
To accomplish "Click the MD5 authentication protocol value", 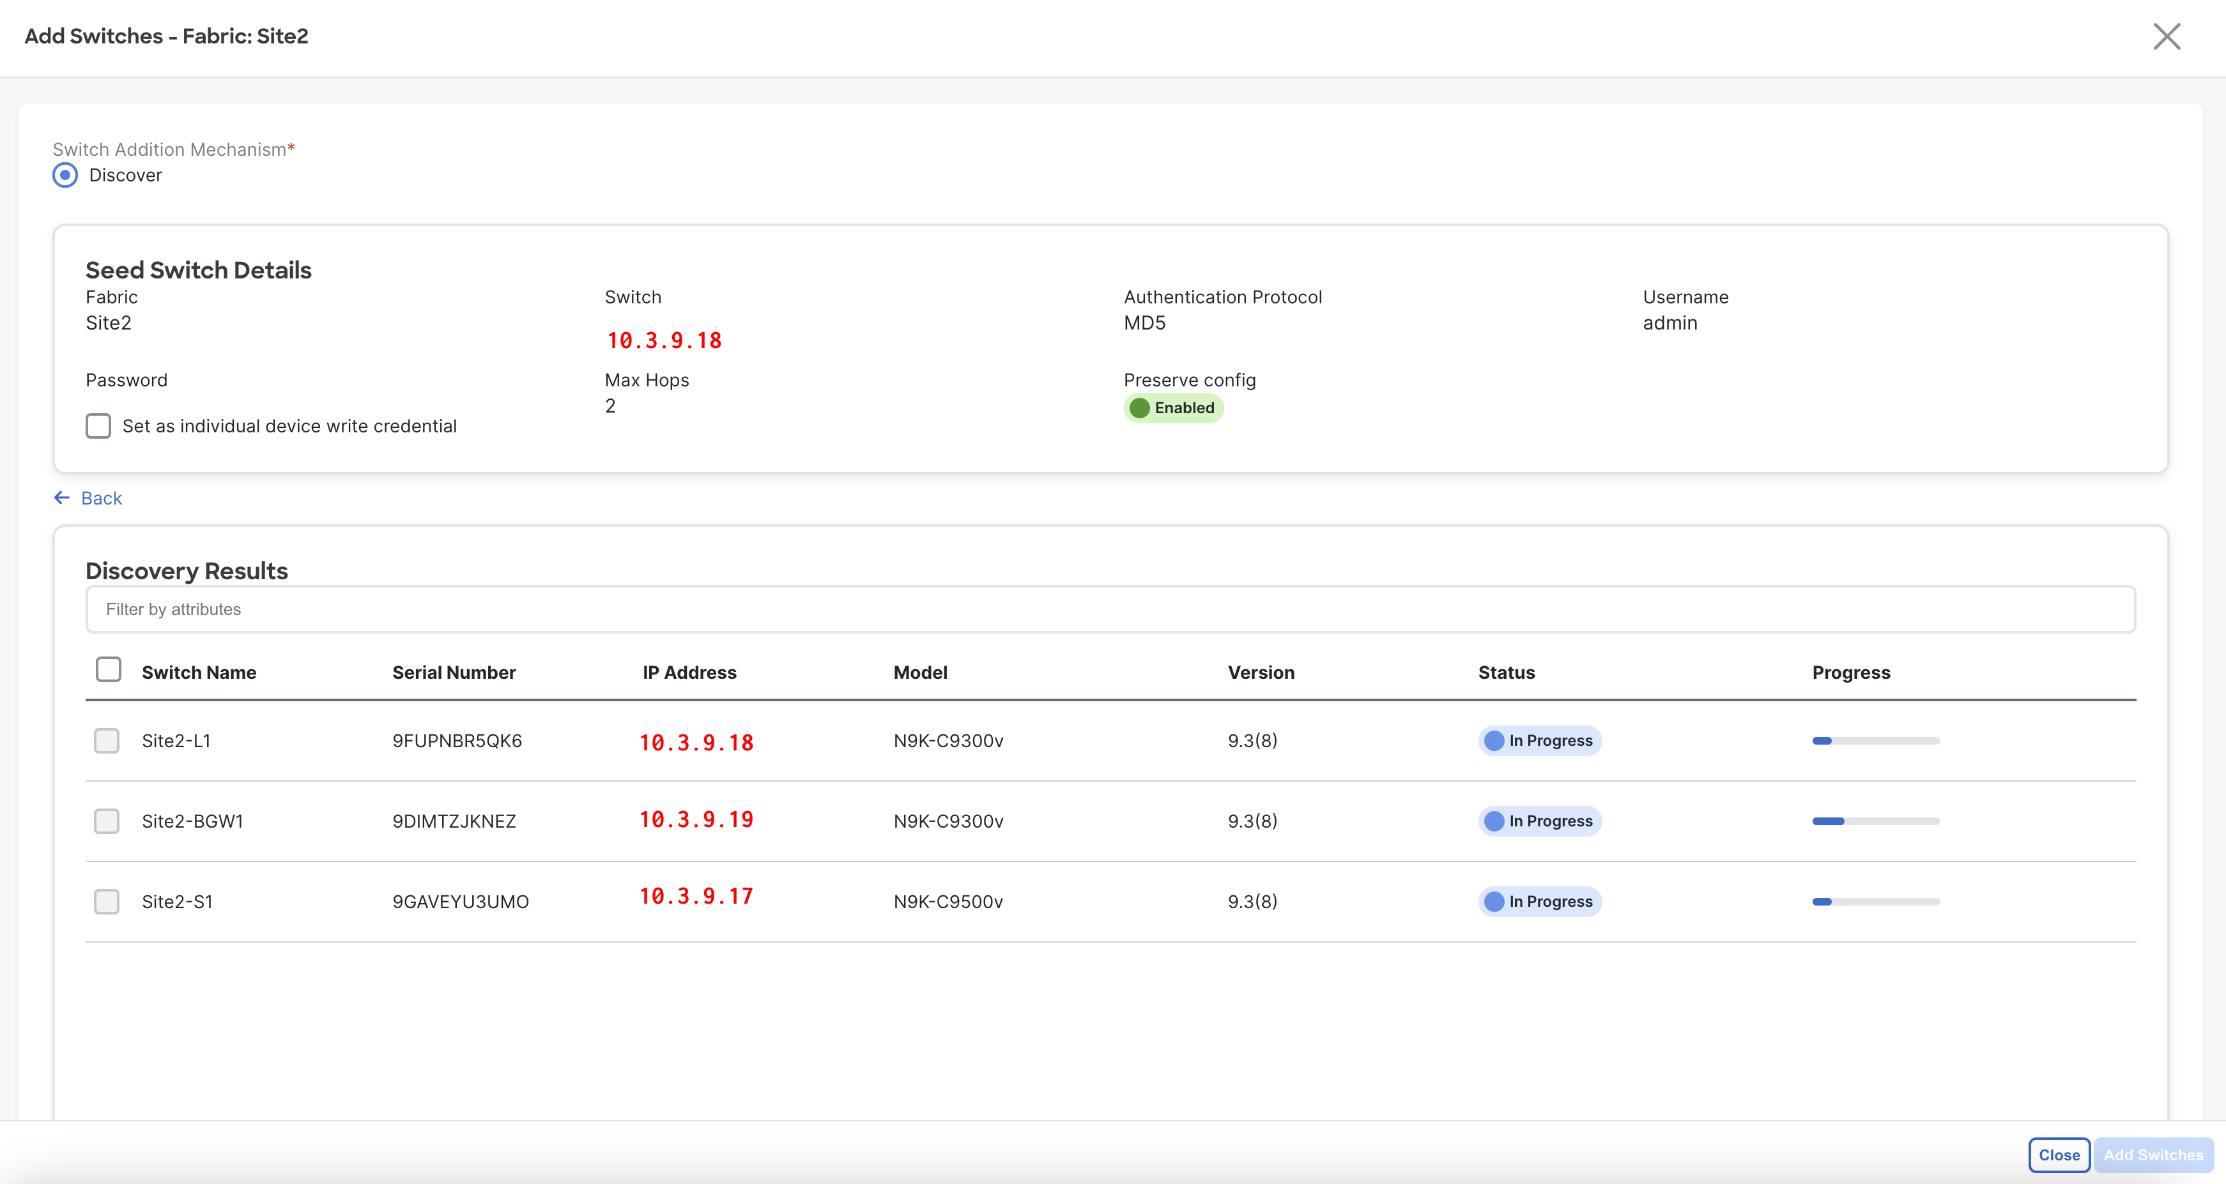I will tap(1144, 323).
